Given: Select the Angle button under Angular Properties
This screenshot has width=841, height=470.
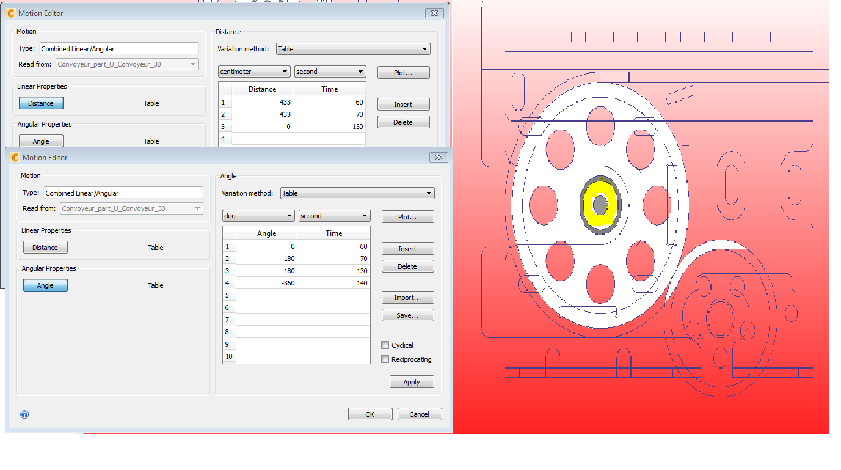Looking at the screenshot, I should tap(45, 285).
